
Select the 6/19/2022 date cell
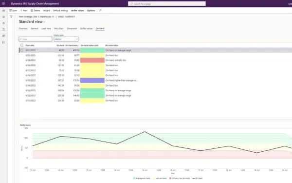coord(31,61)
